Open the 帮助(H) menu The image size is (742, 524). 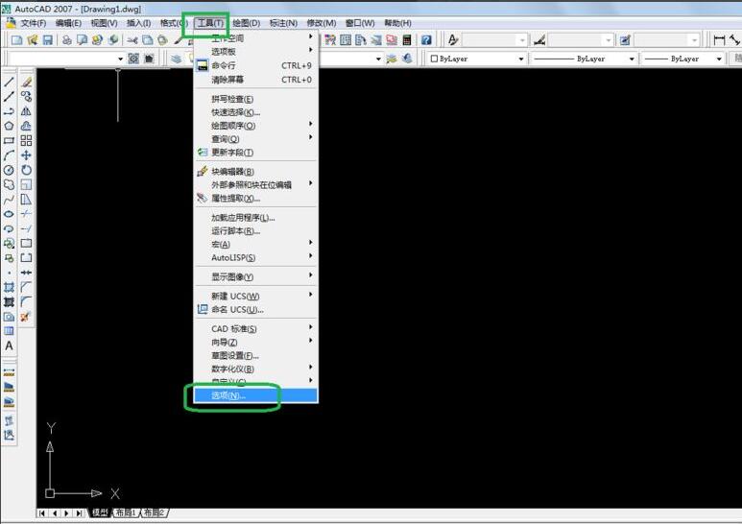tap(397, 23)
